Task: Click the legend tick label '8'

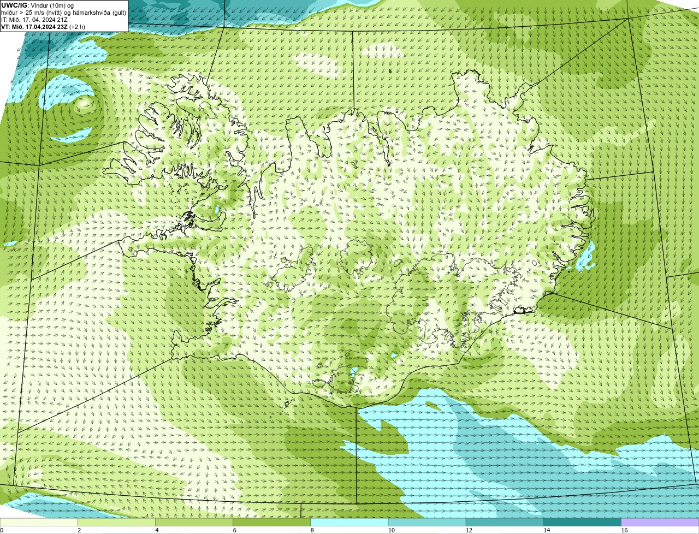Action: 312,530
